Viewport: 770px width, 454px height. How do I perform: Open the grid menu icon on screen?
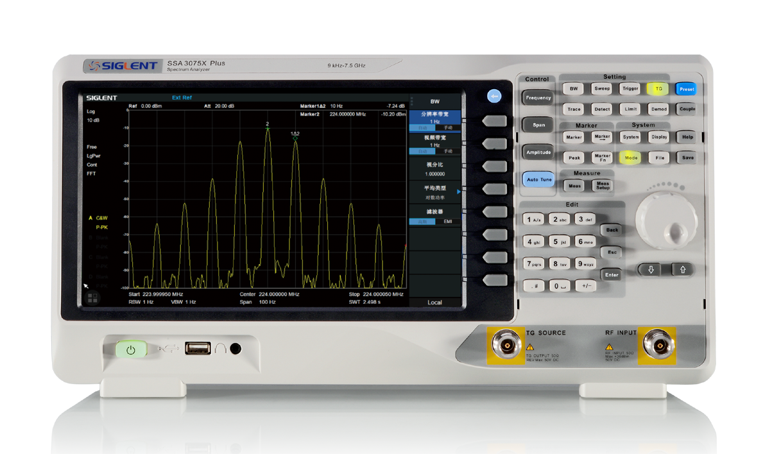click(x=92, y=298)
